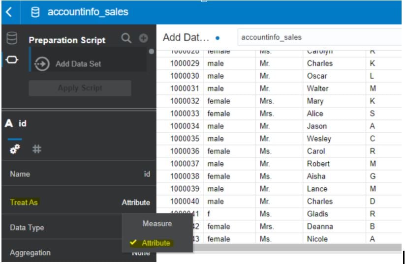The width and height of the screenshot is (406, 264).
Task: Choose checked Attribute in the Treat As menu
Action: click(156, 243)
